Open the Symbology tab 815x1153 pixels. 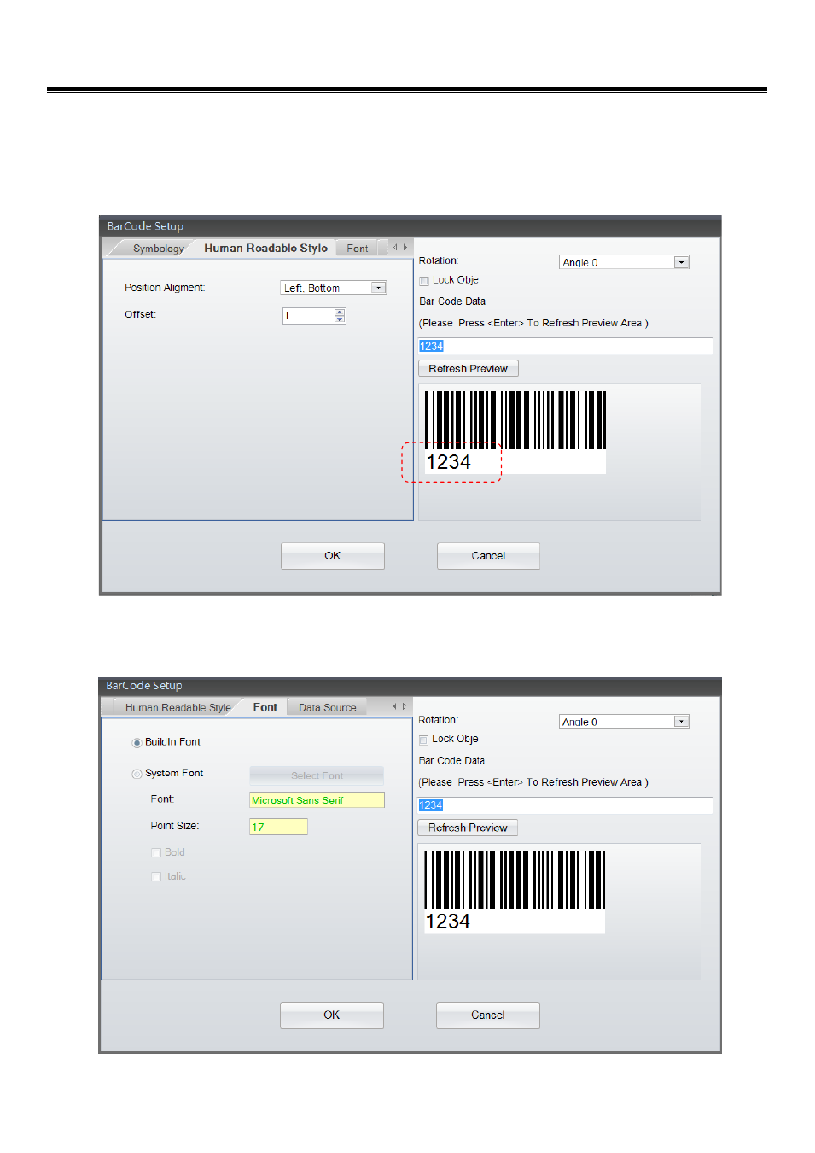(x=159, y=249)
